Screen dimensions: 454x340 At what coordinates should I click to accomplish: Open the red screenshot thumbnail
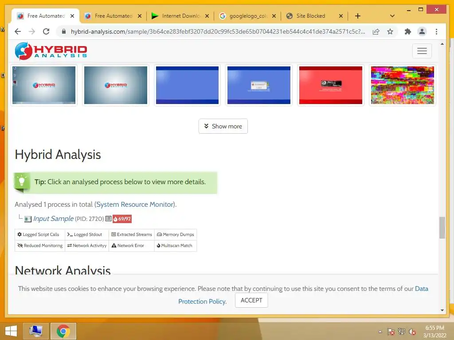click(331, 85)
